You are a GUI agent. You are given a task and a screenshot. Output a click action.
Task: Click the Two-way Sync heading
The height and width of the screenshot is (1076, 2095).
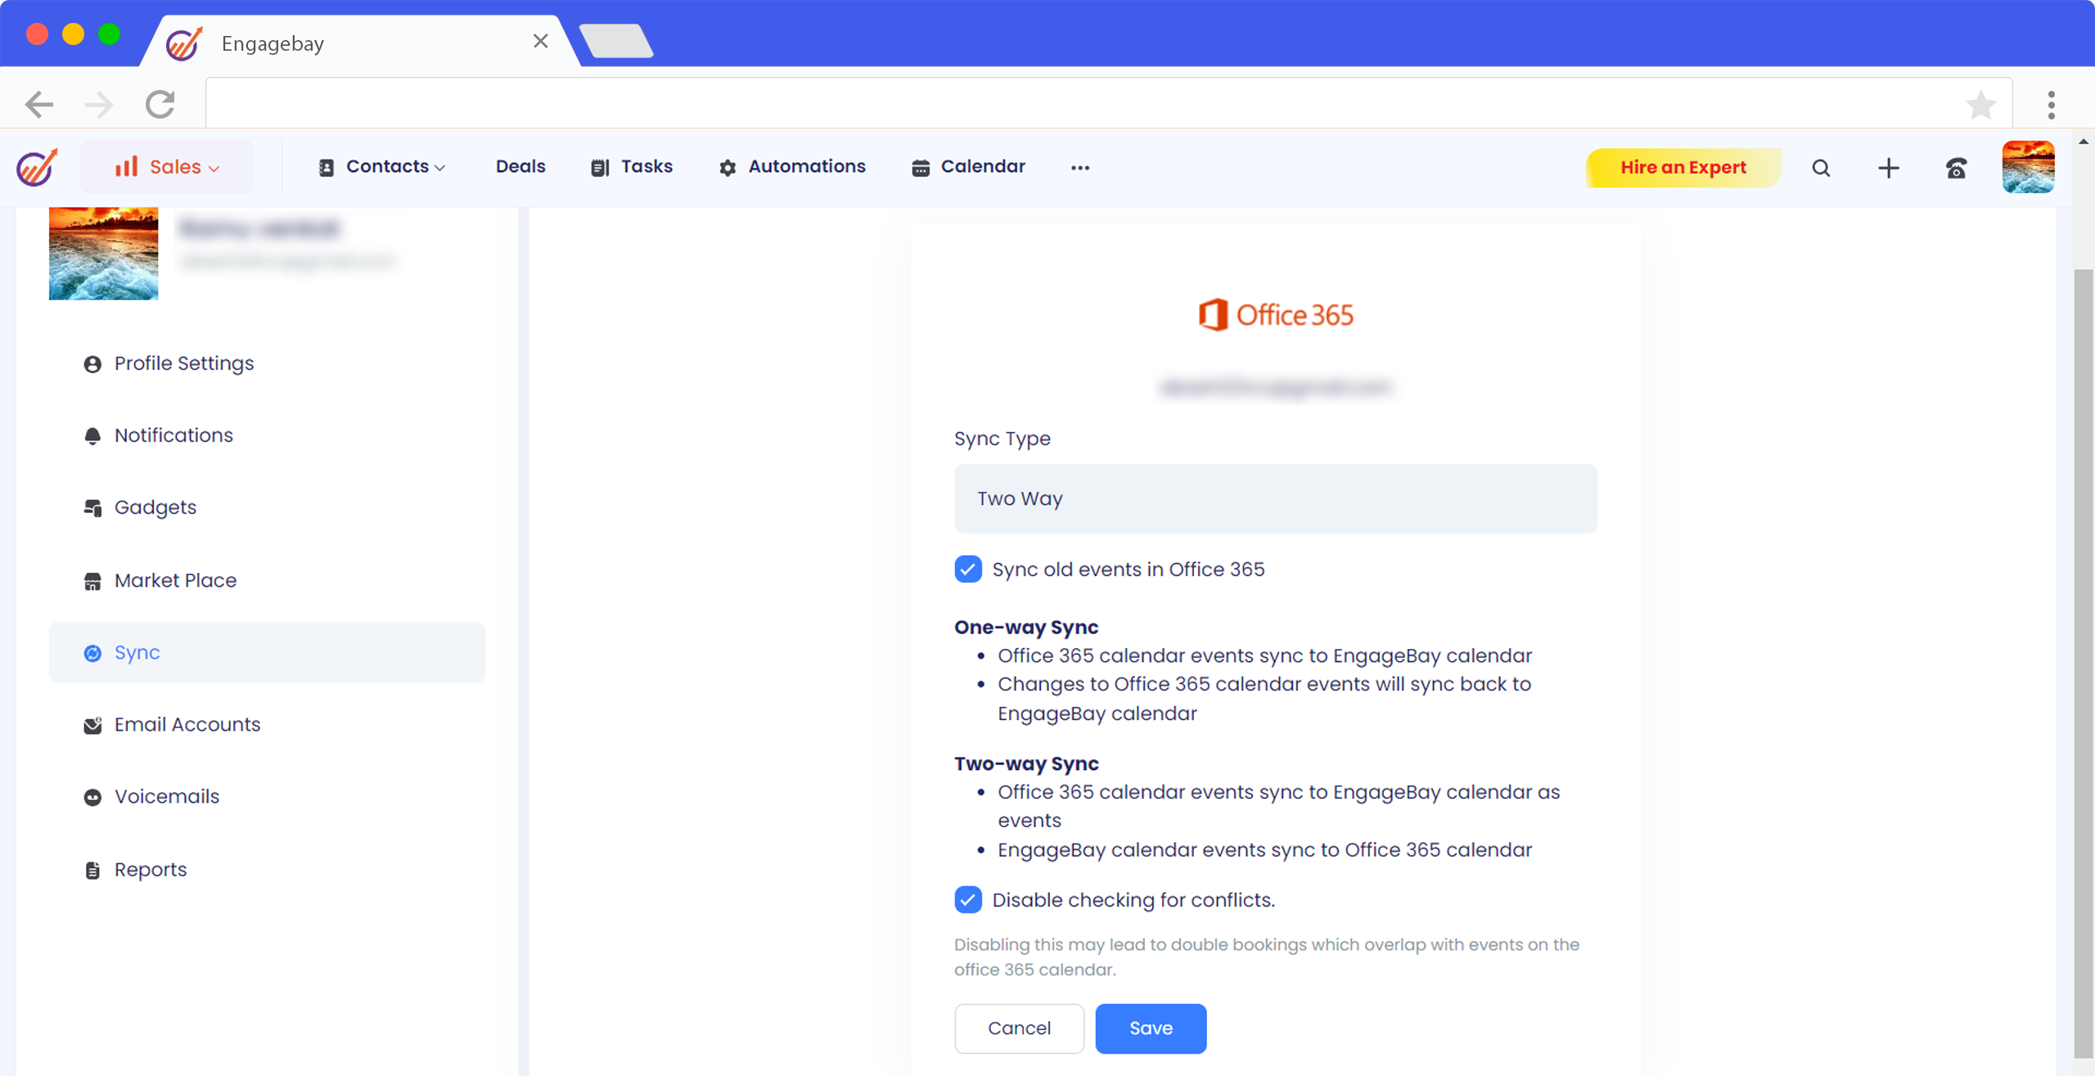(x=1026, y=763)
